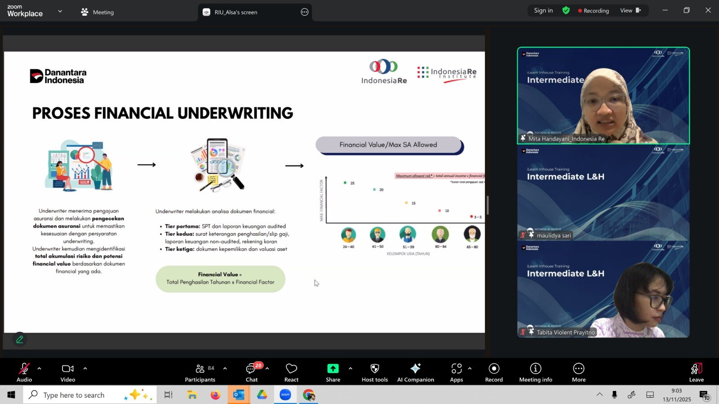
Task: Unmute the microphone Audio button
Action: click(x=24, y=372)
